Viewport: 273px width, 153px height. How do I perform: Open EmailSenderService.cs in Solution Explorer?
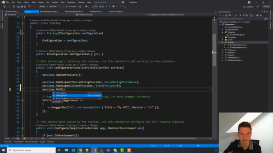coord(238,45)
